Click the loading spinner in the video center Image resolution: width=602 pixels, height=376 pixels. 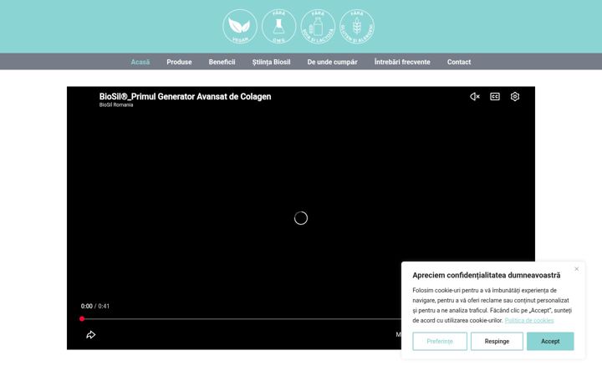(301, 218)
